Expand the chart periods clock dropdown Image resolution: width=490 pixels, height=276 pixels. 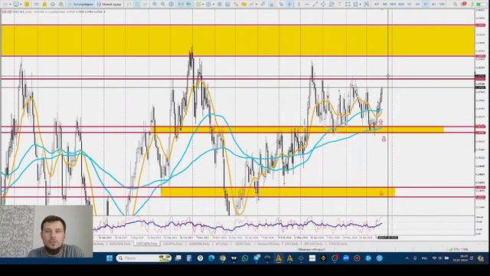[x=214, y=5]
